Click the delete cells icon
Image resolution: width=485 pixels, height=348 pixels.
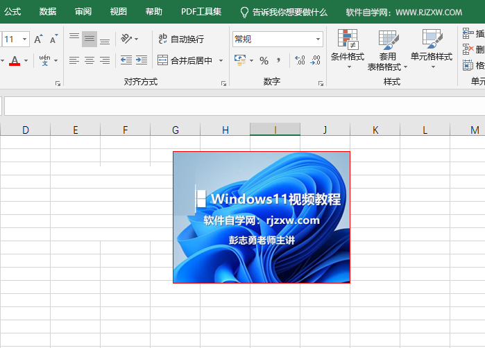click(468, 49)
